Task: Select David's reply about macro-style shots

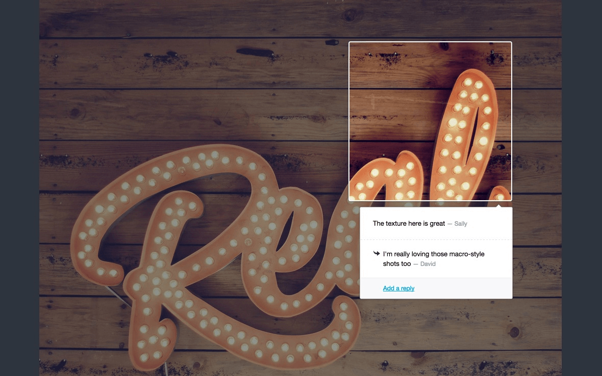Action: (x=434, y=259)
